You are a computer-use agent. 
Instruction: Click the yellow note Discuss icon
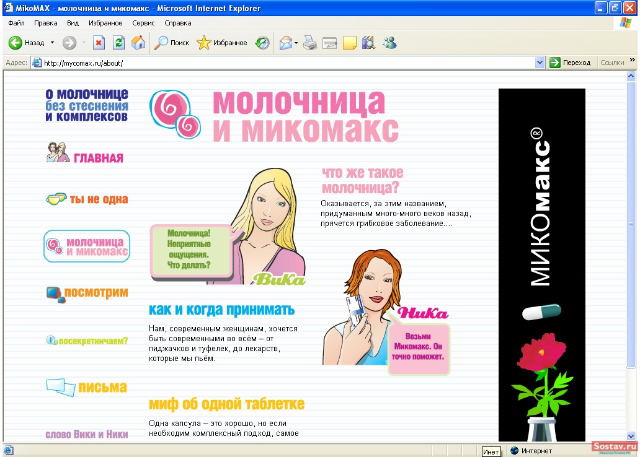coord(349,43)
